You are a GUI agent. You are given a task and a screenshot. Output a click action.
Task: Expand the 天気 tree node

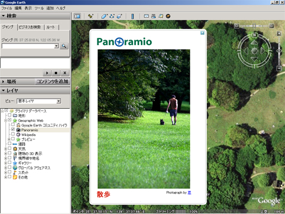[6, 149]
